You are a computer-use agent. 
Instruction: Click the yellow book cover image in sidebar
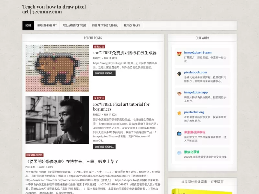pos(202,191)
